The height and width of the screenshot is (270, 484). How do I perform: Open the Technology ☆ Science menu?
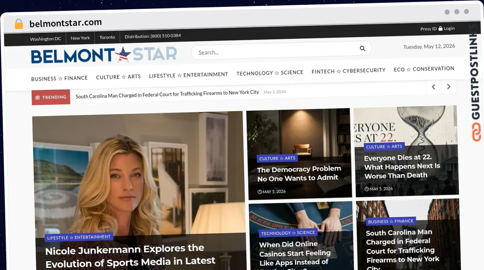click(x=270, y=73)
